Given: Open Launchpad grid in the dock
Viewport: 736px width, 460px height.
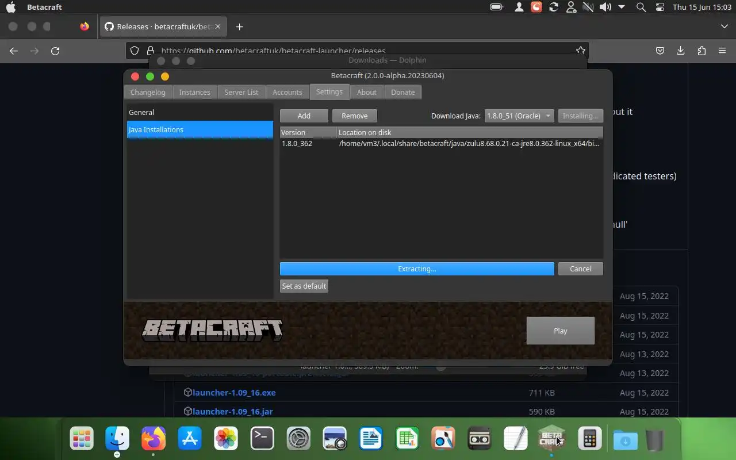Looking at the screenshot, I should (x=82, y=439).
